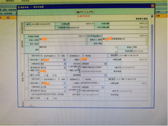This screenshot has width=168, height=126.
Task: Click the scroll-up arrow icon atop the dialog scrollbar
Action: 152,16
